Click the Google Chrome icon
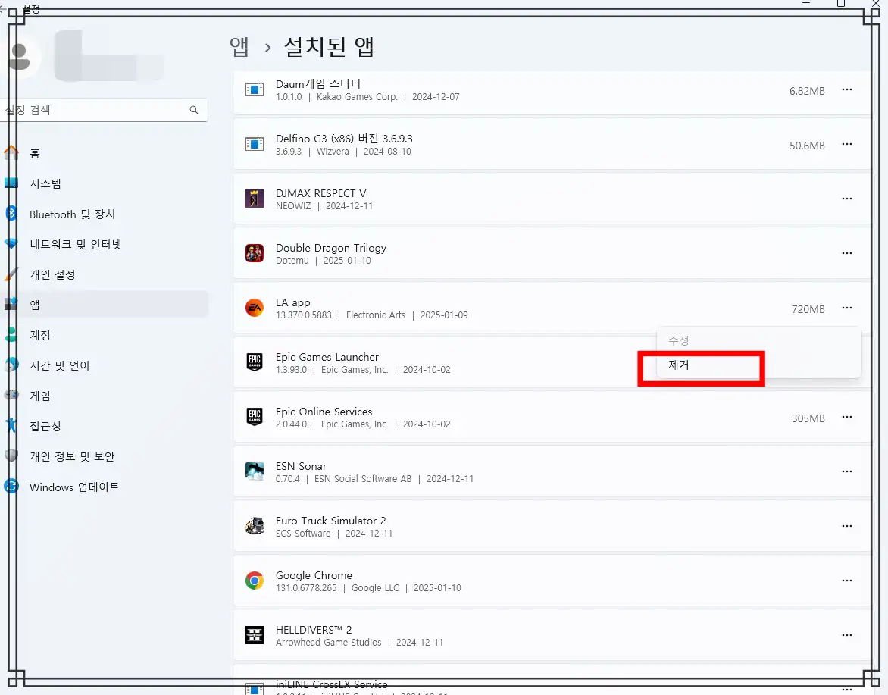Viewport: 888px width, 695px height. tap(254, 581)
